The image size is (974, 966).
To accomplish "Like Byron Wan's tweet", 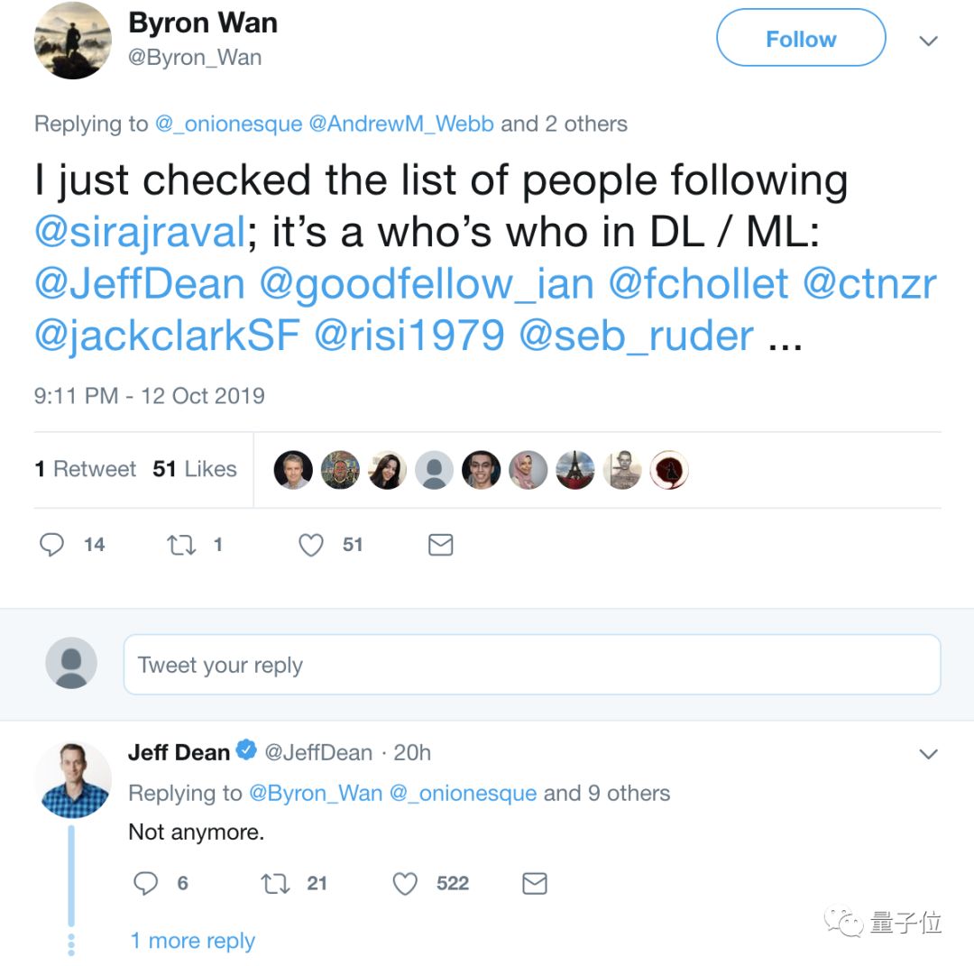I will click(311, 545).
